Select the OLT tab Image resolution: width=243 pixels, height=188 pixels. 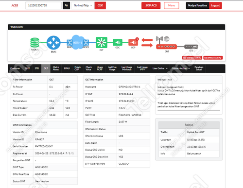pyautogui.click(x=46, y=68)
